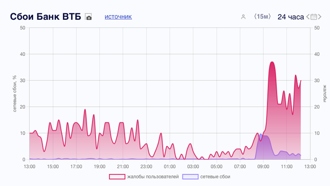Click the 23:00 x-axis label

146,167
